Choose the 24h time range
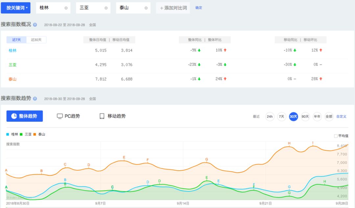The height and width of the screenshot is (208, 355). [270, 116]
